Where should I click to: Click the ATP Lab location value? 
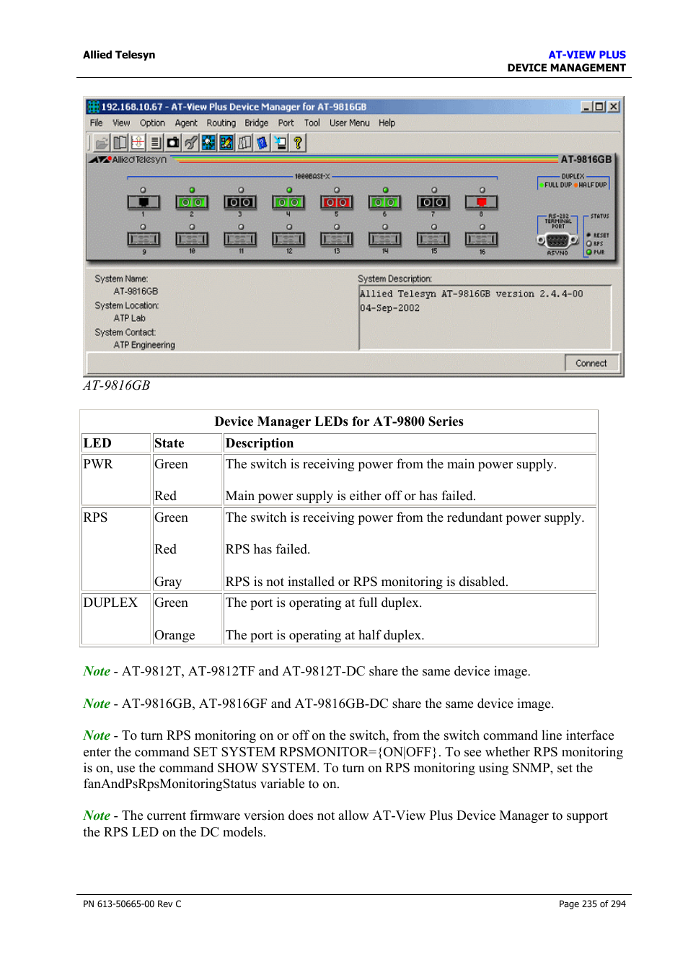click(129, 318)
